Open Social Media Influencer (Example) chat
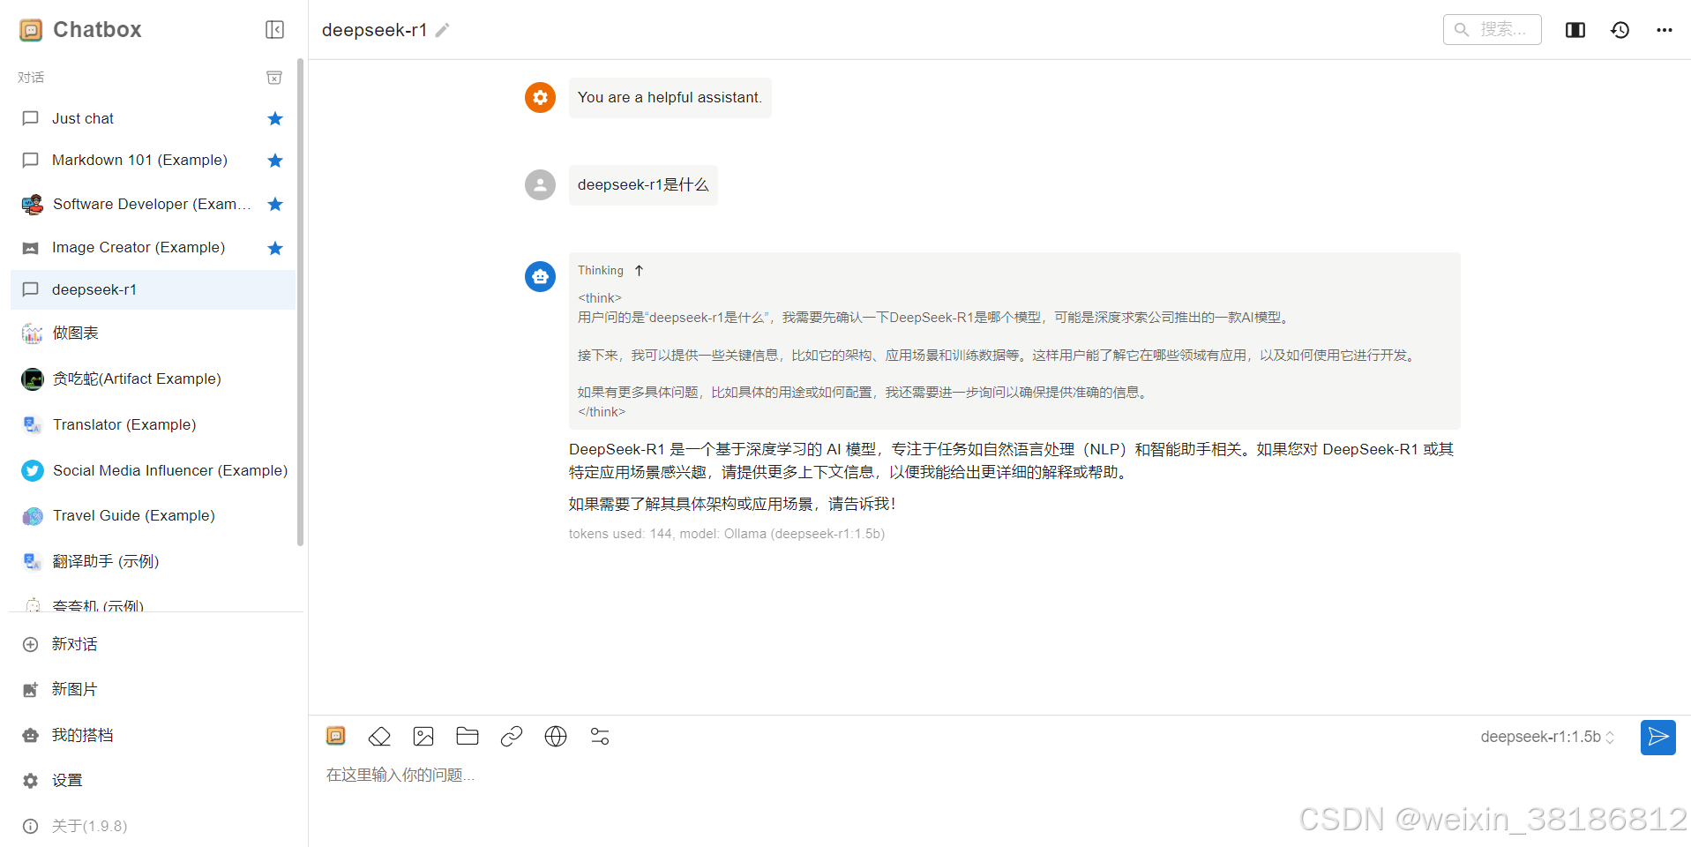 [153, 470]
